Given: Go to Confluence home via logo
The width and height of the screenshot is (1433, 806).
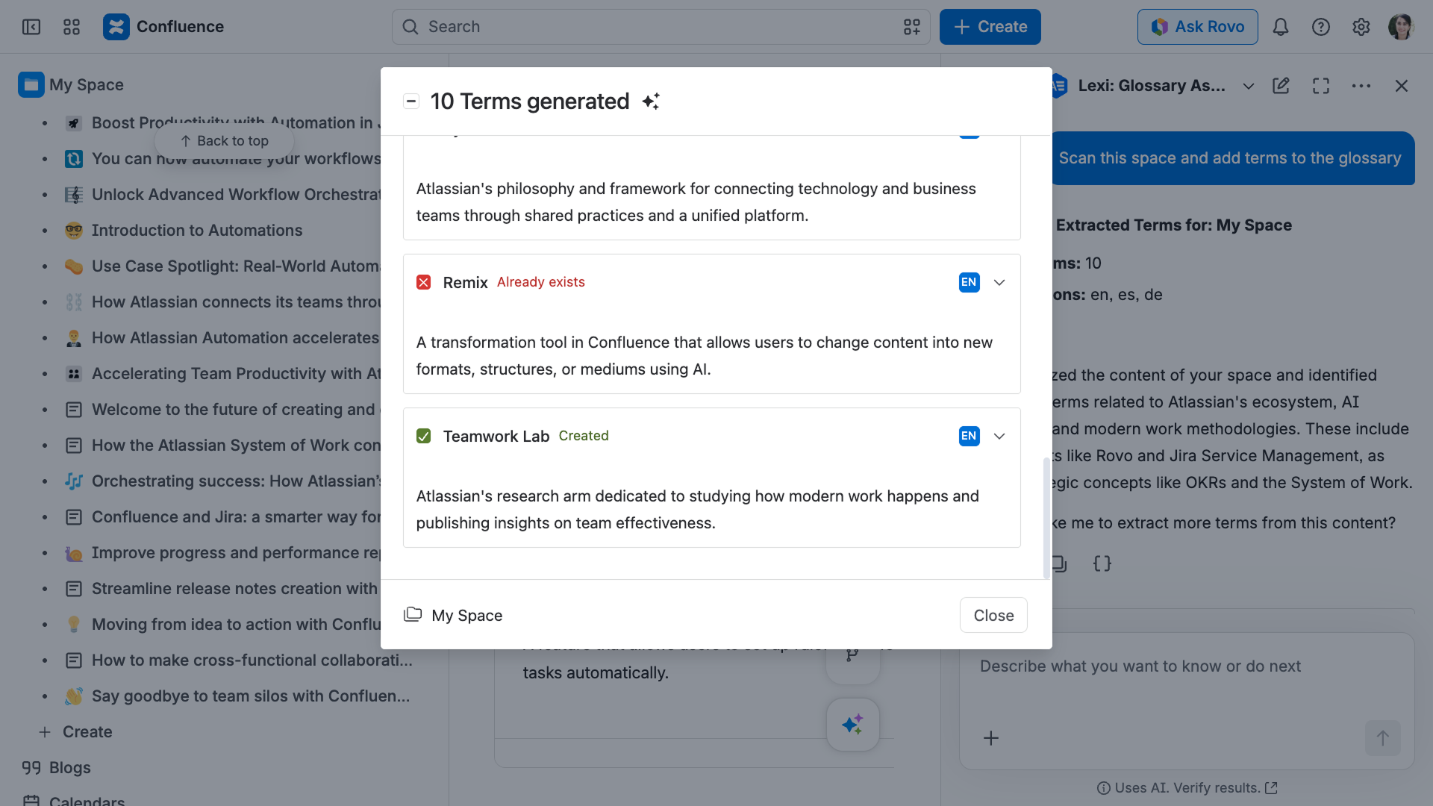Looking at the screenshot, I should pos(163,27).
